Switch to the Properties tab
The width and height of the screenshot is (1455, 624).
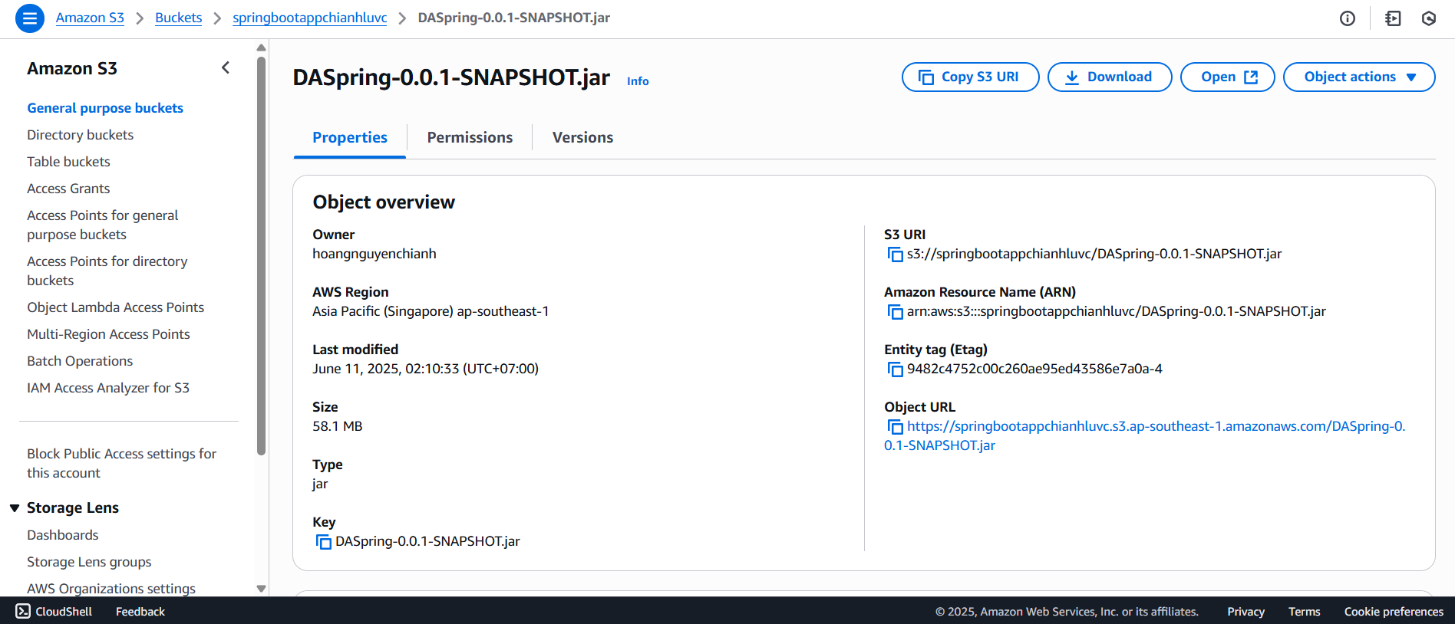(x=350, y=138)
